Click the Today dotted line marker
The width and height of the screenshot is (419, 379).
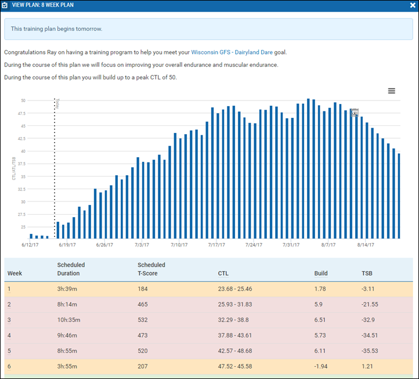55,168
